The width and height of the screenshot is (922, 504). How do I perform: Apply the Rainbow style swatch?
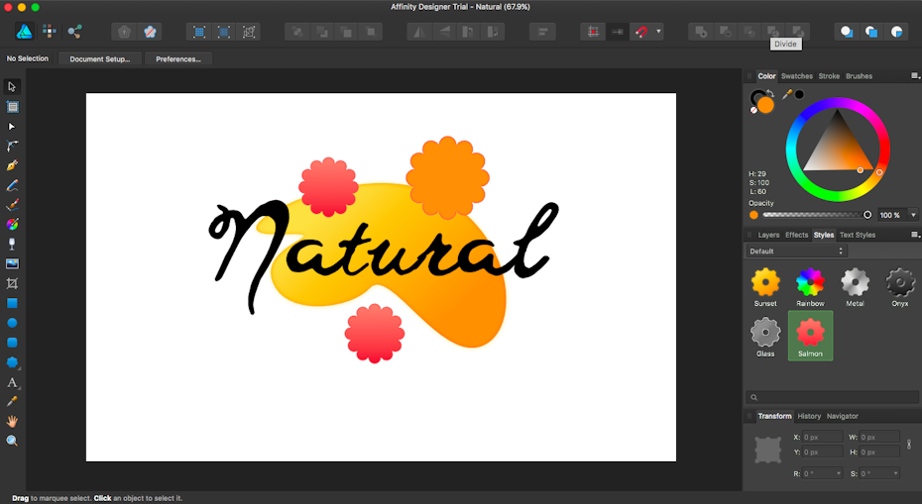tap(810, 283)
